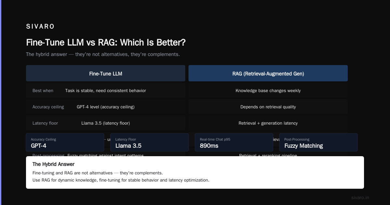Click the Accuracy Ceiling GPT-4 stat card
Image resolution: width=390 pixels, height=205 pixels.
[x=65, y=143]
